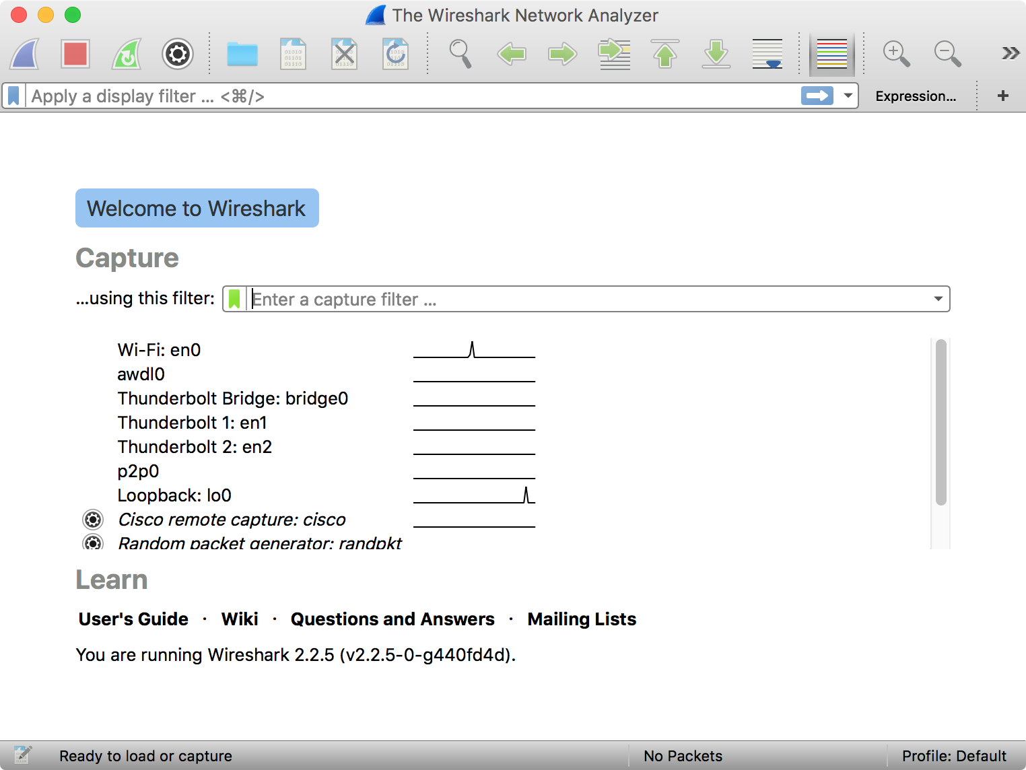
Task: Toggle auto-scroll during live capture icon
Action: pyautogui.click(x=767, y=54)
